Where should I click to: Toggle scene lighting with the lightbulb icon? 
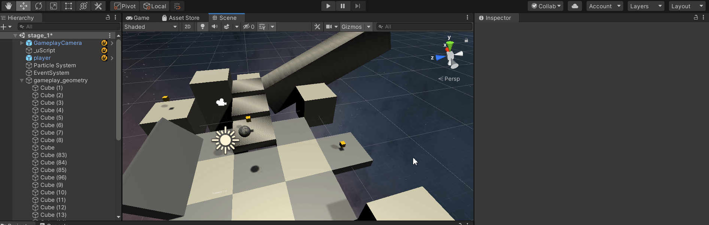click(202, 27)
